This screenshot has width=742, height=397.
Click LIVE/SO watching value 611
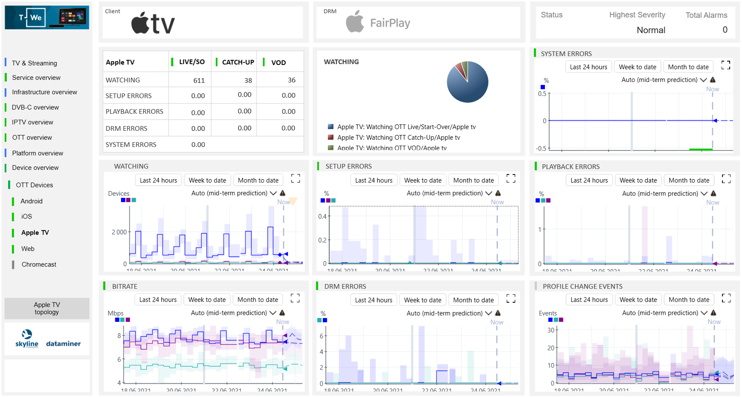[x=199, y=80]
